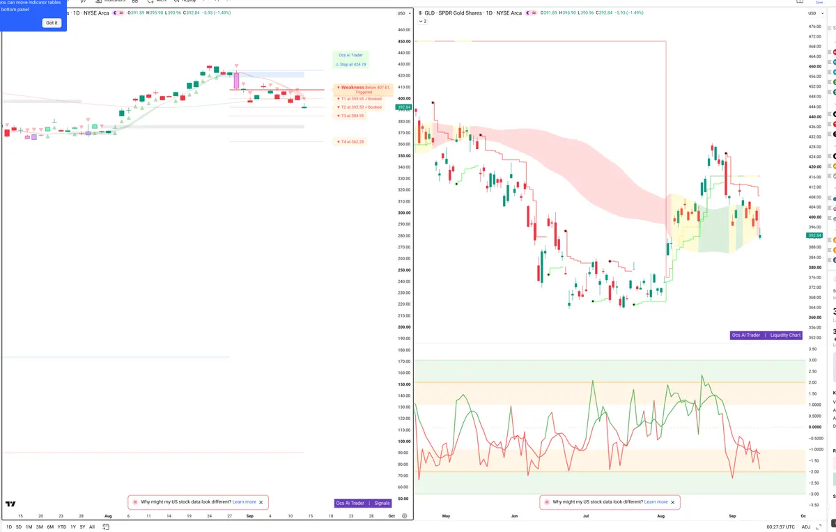Screen dimensions: 836x532
Task: Open the go-to-date calendar icon
Action: click(x=105, y=527)
